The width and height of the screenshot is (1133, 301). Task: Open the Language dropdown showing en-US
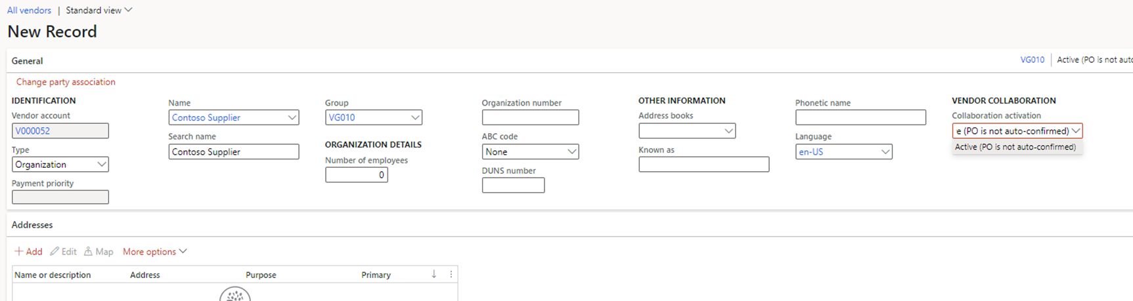point(885,151)
